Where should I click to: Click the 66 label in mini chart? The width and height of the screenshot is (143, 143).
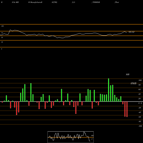click(x=92, y=136)
